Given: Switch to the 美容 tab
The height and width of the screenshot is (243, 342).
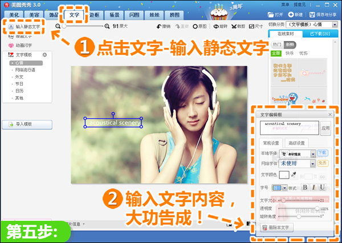Looking at the screenshot, I should coord(34,15).
